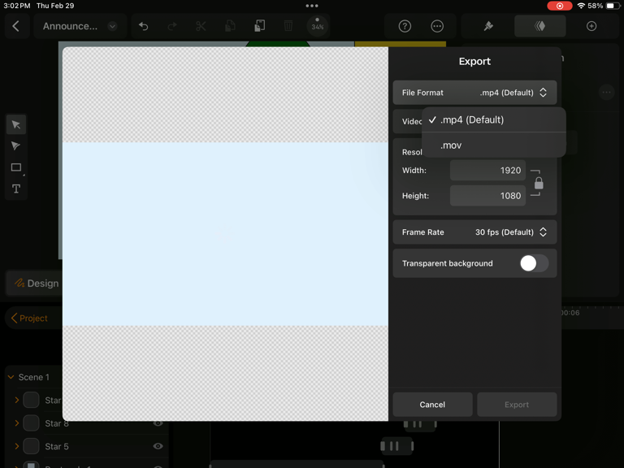Screen dimensions: 624x468
Task: Delete with the trash icon
Action: tap(288, 26)
